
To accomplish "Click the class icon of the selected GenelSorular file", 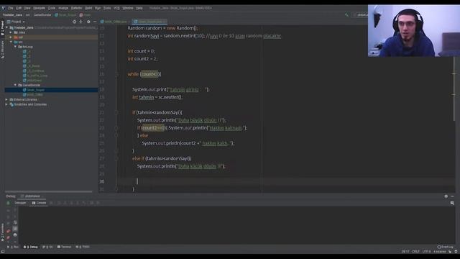I will pyautogui.click(x=24, y=90).
